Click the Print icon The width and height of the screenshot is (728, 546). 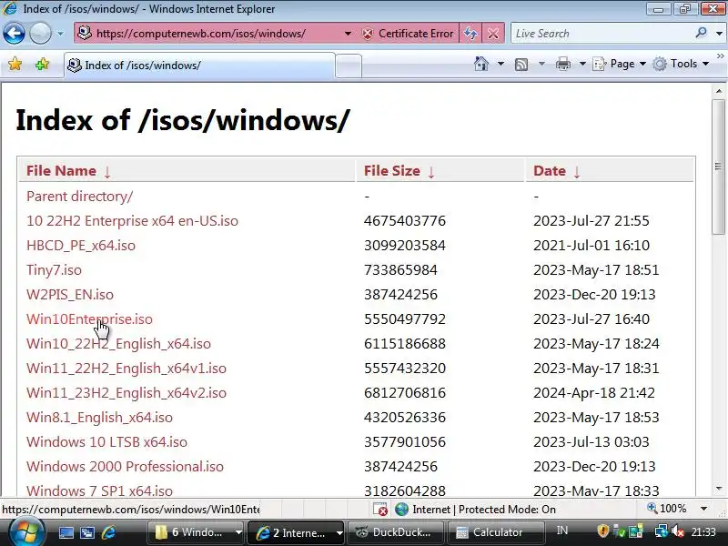coord(562,64)
